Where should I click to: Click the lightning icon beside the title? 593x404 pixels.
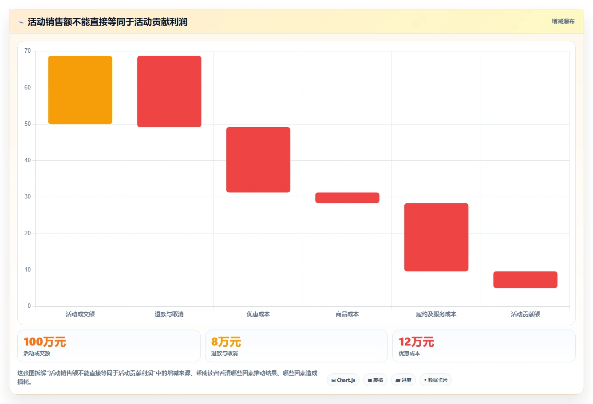(21, 22)
